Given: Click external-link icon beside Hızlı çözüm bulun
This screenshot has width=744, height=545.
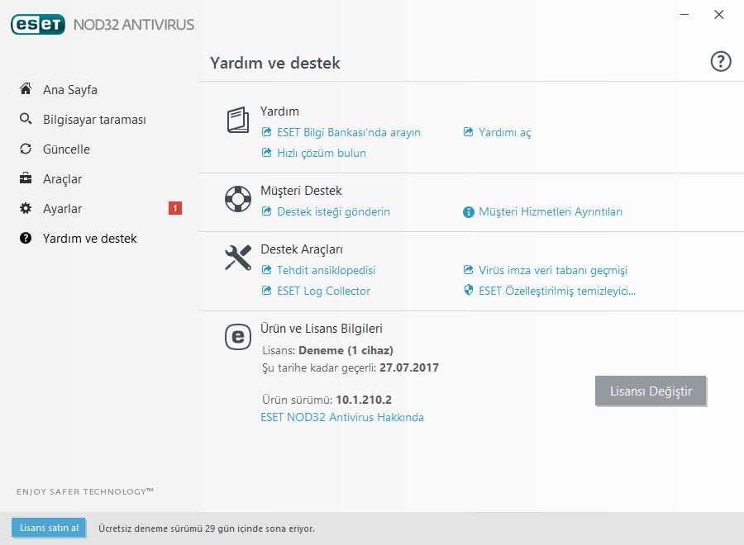Looking at the screenshot, I should point(267,153).
